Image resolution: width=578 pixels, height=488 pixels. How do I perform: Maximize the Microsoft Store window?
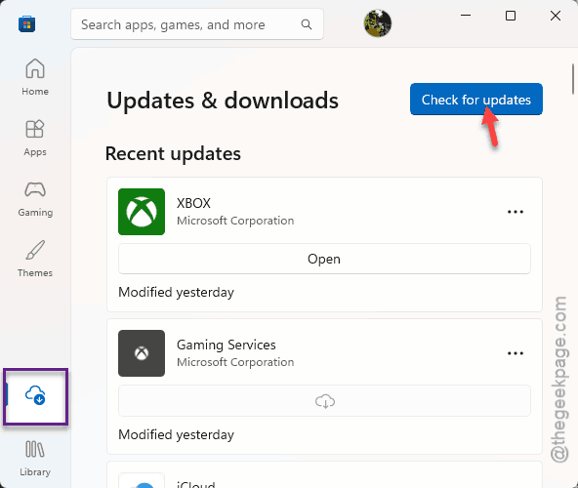511,16
